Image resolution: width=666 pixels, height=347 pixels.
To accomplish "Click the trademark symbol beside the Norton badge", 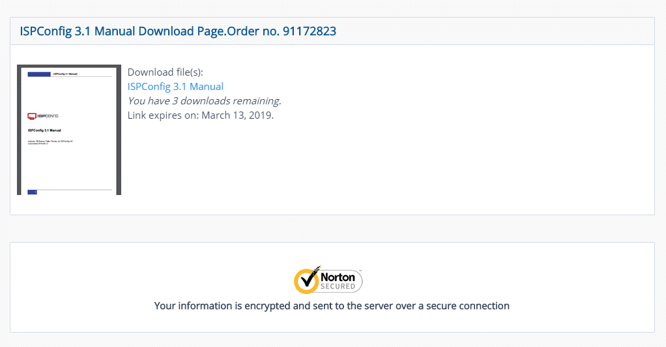I will [x=360, y=271].
